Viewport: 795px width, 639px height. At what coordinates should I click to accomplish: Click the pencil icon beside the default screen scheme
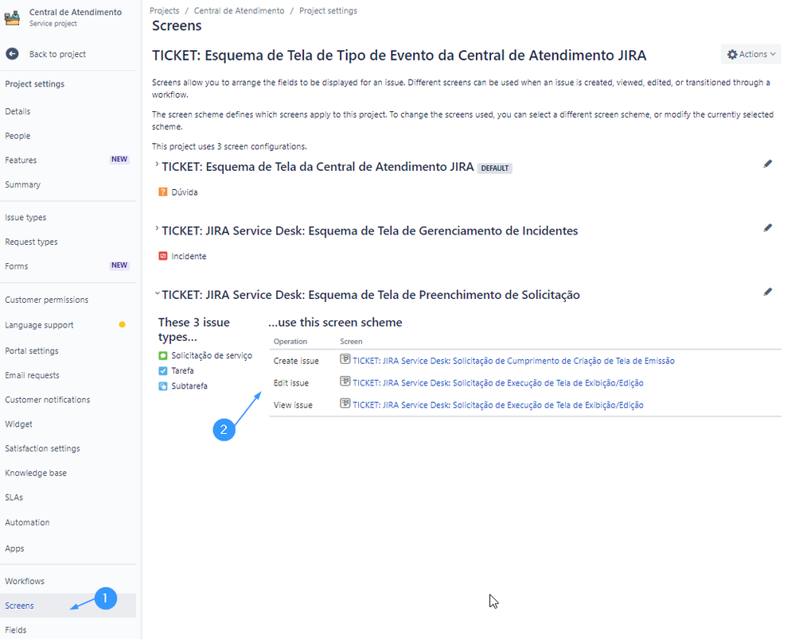767,163
